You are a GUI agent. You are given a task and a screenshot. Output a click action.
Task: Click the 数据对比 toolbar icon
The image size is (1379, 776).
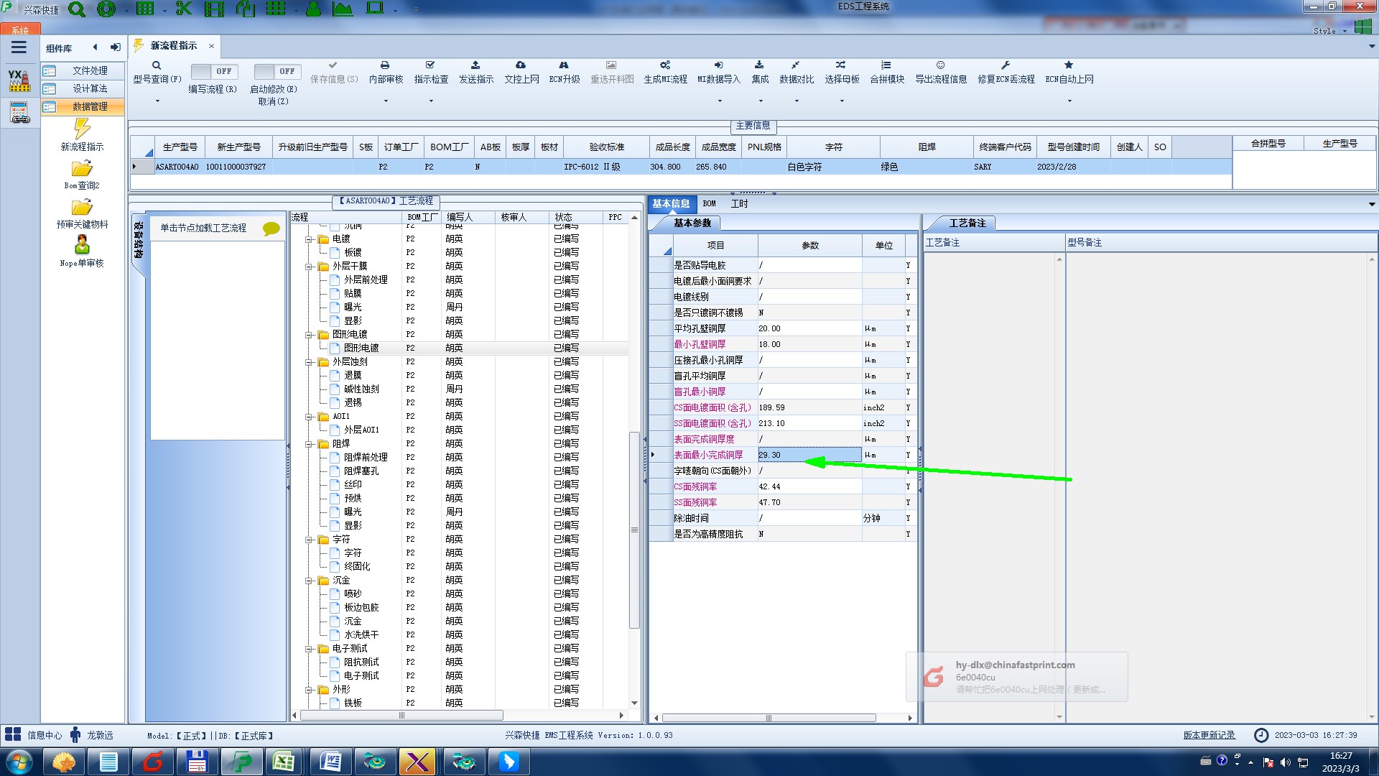796,65
